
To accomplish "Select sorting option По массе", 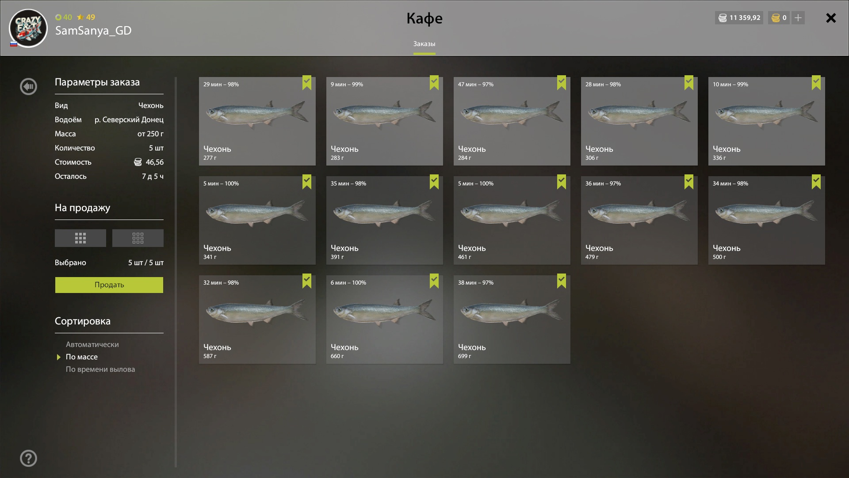I will 82,357.
